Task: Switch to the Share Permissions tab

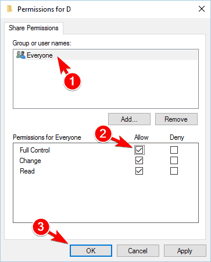Action: click(34, 28)
